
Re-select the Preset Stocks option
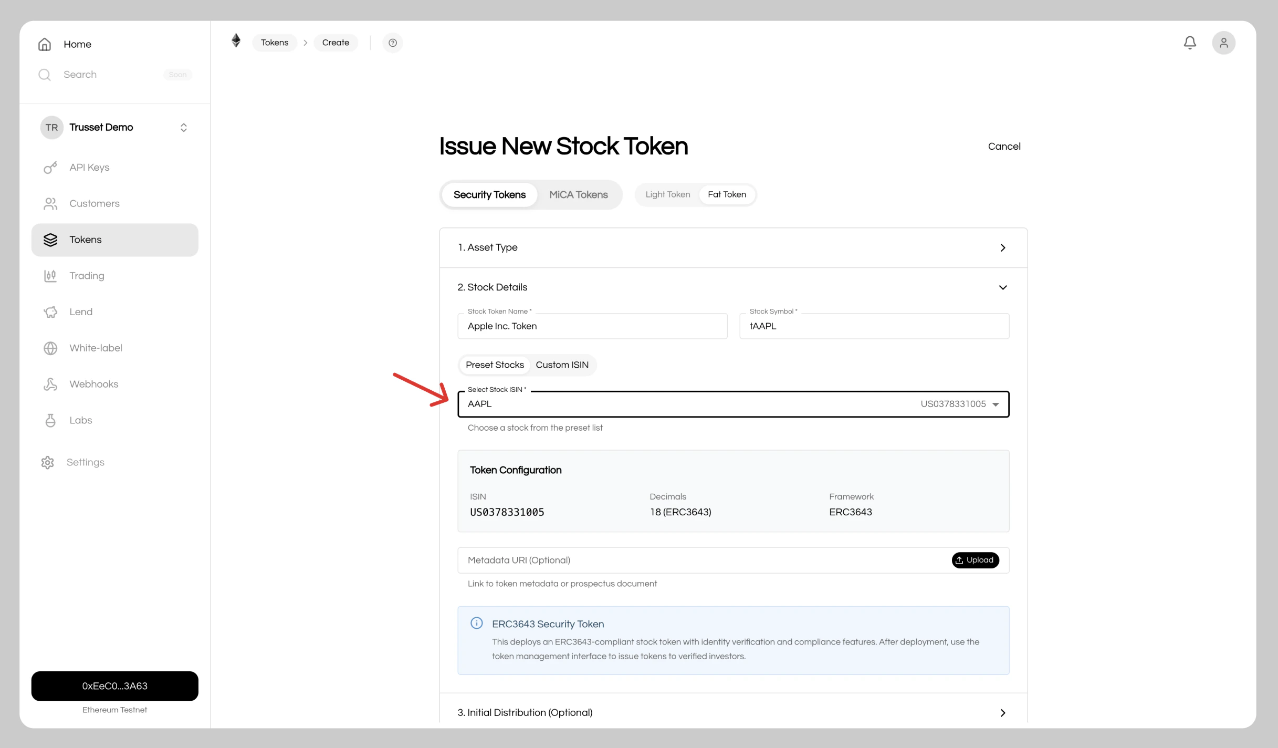tap(494, 365)
